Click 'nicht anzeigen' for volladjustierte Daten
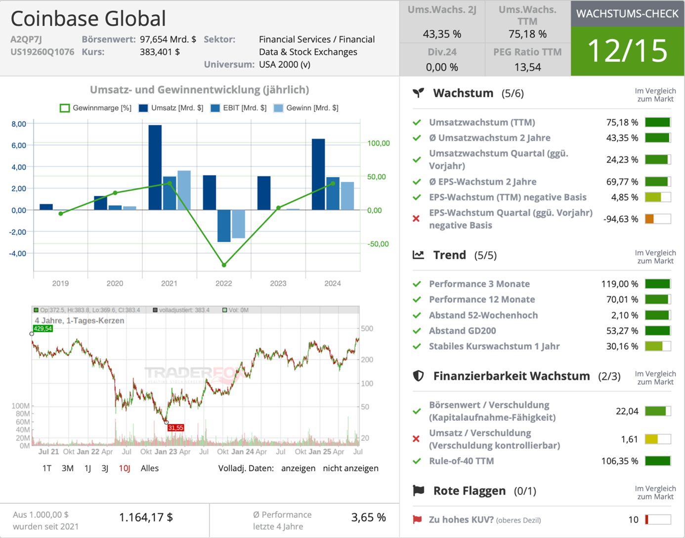Screen dimensions: 685x538 pyautogui.click(x=350, y=468)
